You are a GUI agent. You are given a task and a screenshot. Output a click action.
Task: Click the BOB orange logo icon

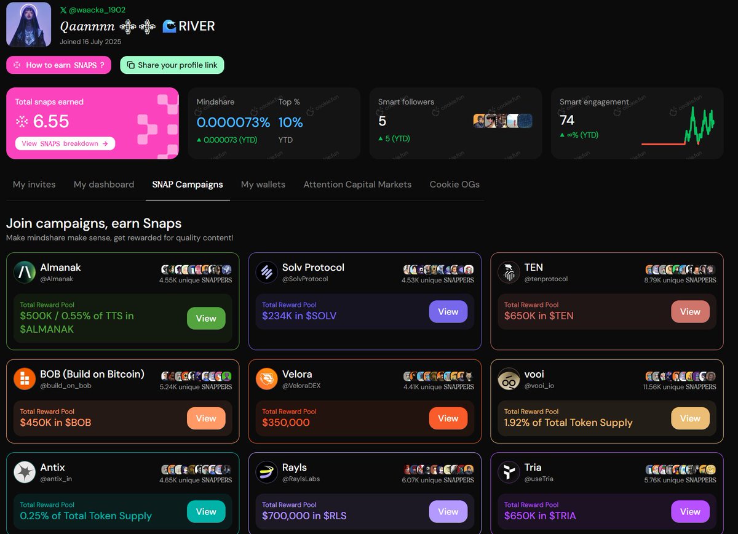pos(25,379)
